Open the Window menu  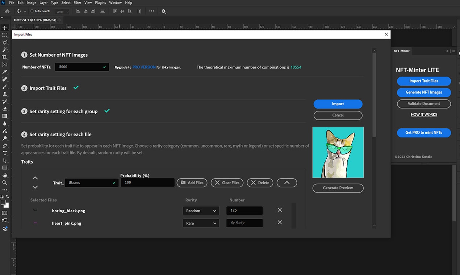[x=115, y=3]
